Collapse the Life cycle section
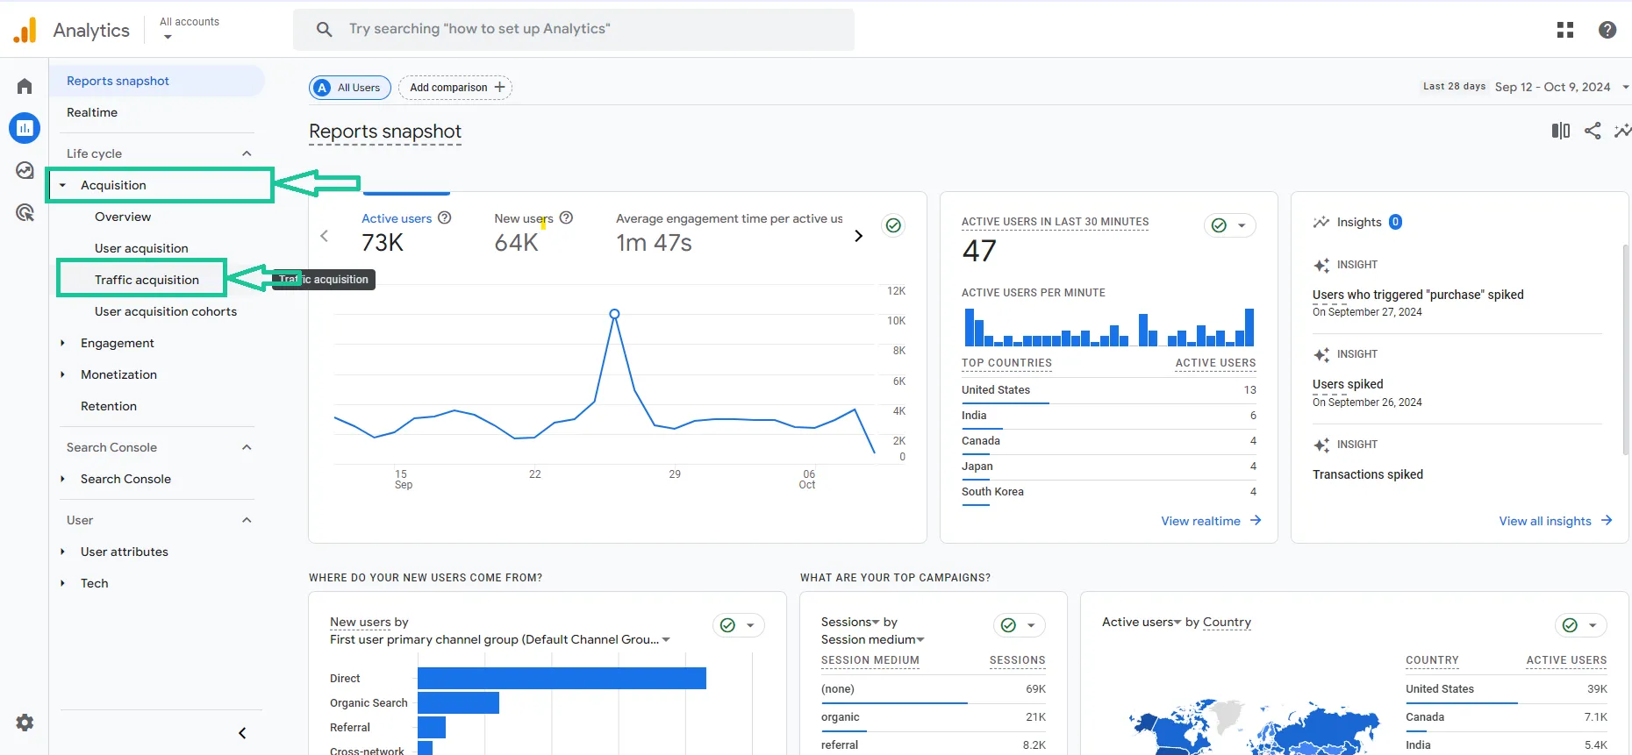The height and width of the screenshot is (755, 1632). point(247,153)
